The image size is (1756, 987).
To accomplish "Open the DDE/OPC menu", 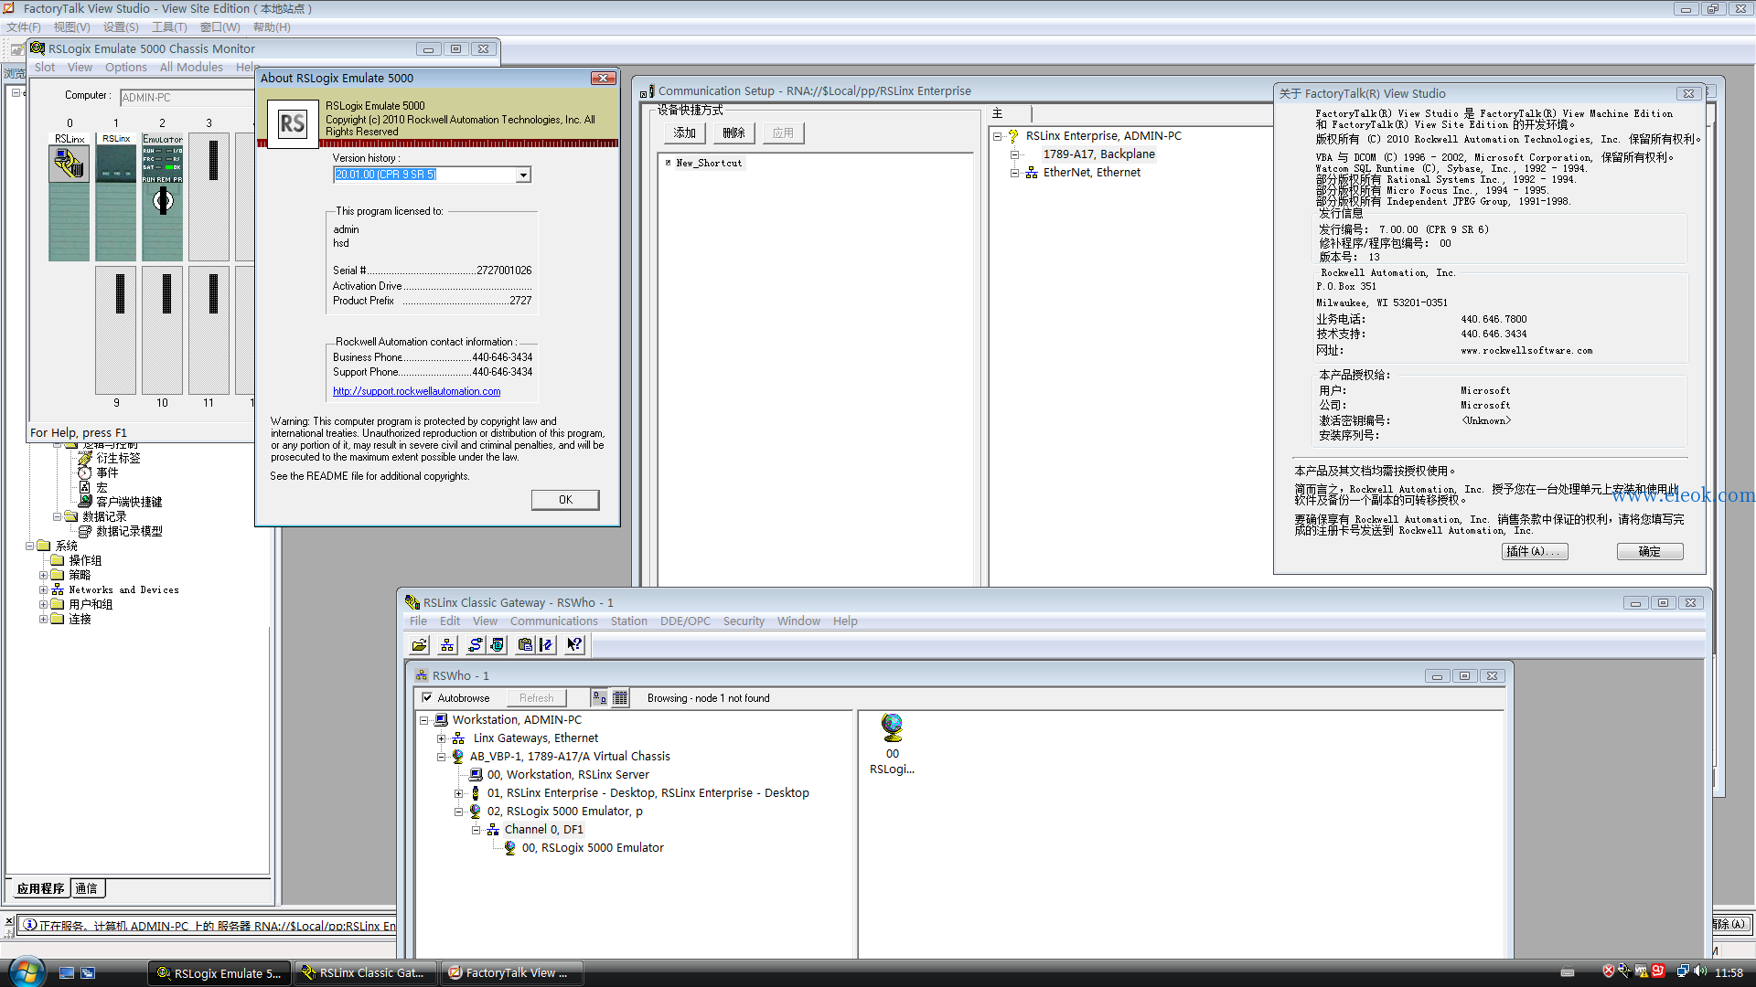I will (x=685, y=621).
